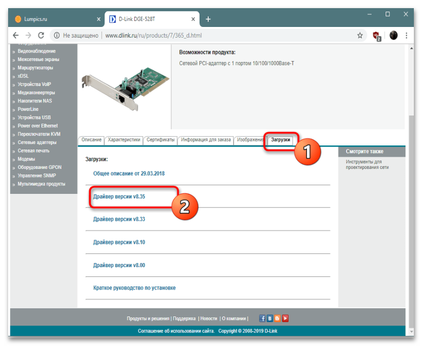Click the uBlock extension shield icon

tap(377, 36)
